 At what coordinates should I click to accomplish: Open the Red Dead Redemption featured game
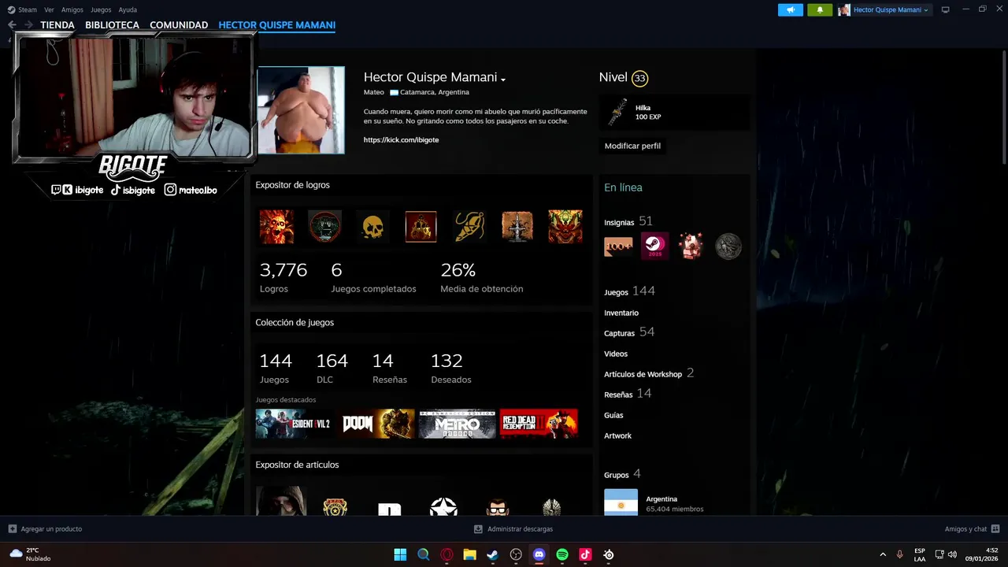pos(539,424)
